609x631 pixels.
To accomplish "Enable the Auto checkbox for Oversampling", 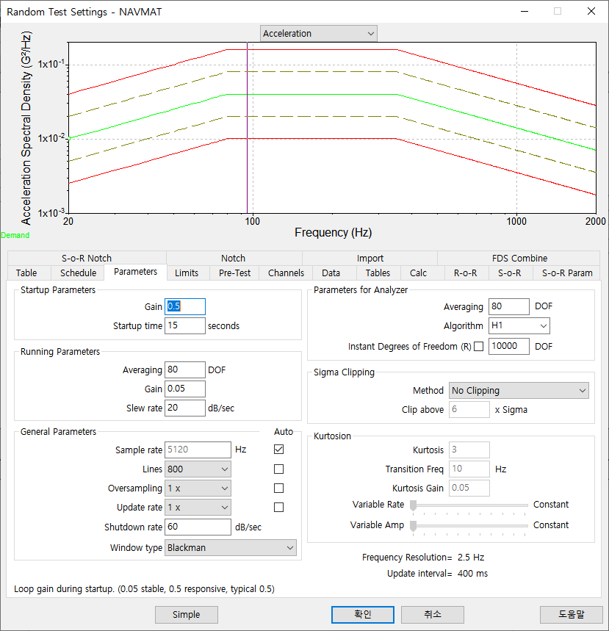I will pyautogui.click(x=278, y=488).
